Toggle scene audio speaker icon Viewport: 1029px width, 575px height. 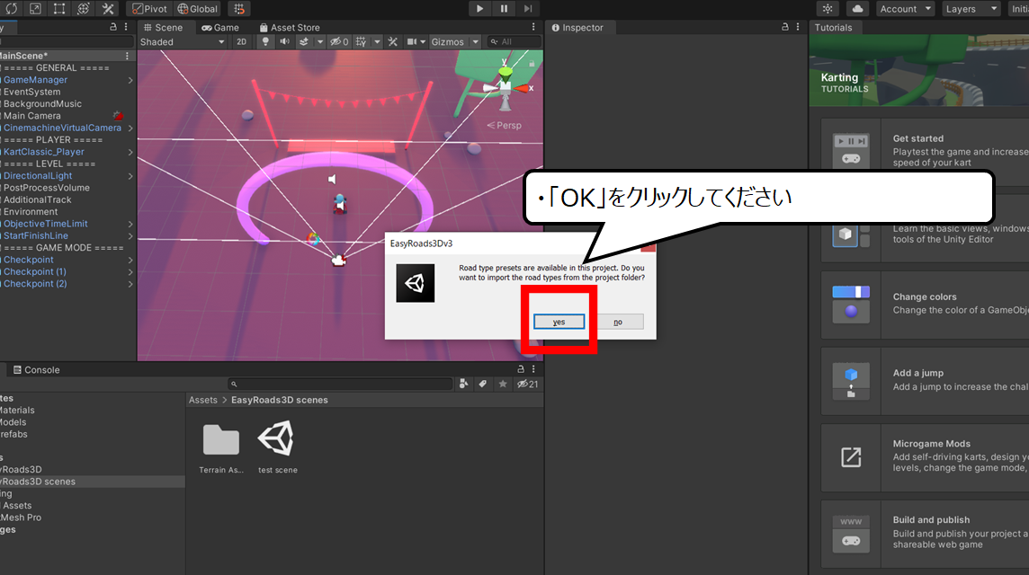click(285, 41)
